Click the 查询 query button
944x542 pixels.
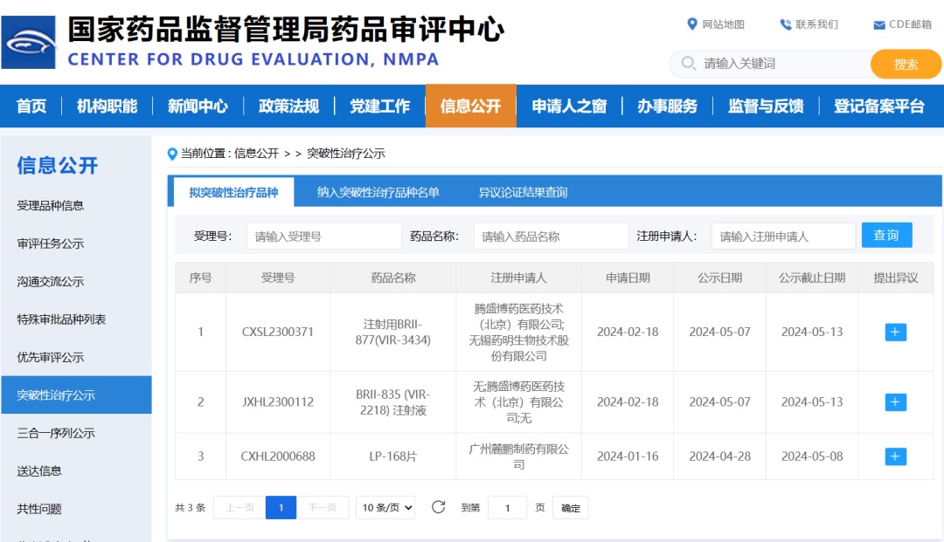[x=887, y=235]
